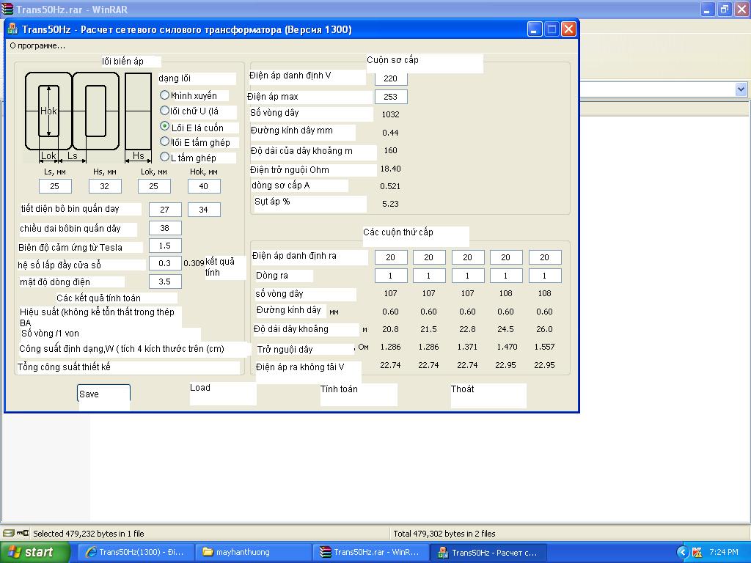This screenshot has height=563, width=751.
Task: Open the 'О программе...' menu
Action: click(37, 45)
